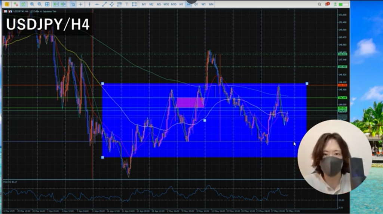Select the horizontal line drawing tool

tap(97, 4)
